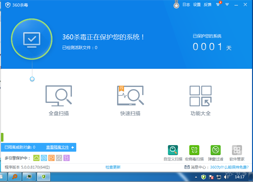Click the orange system repair engine icon
Screen dimensions: 253x182
click(51, 158)
